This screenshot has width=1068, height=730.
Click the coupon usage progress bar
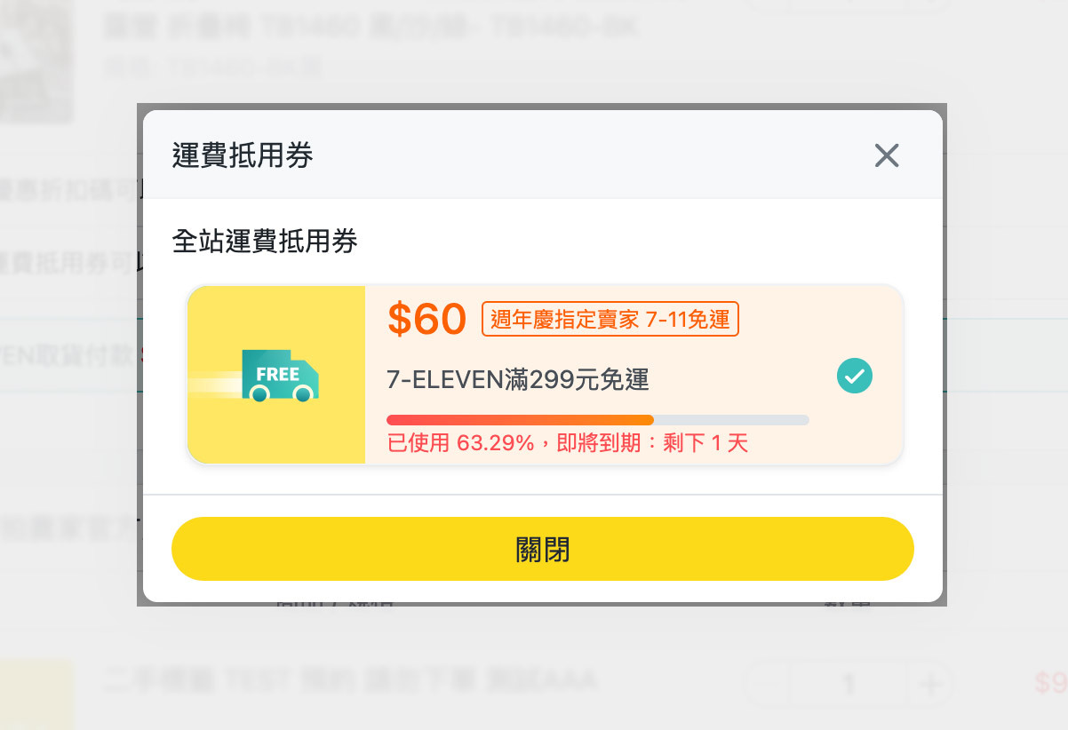pos(597,420)
